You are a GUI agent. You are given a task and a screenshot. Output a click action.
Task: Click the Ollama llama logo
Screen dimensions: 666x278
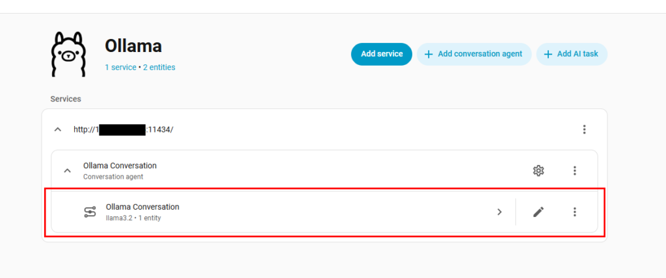coord(69,54)
